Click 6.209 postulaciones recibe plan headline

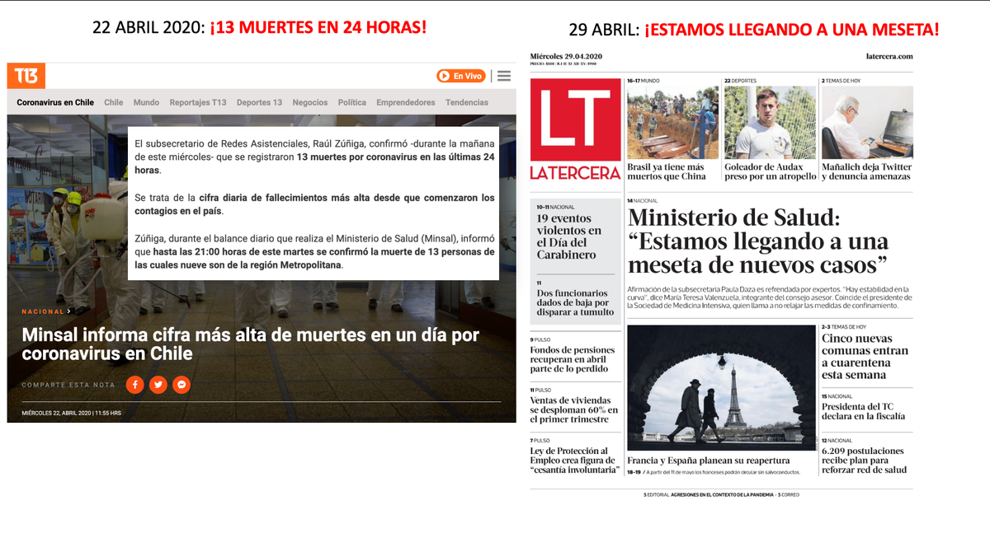coord(864,460)
